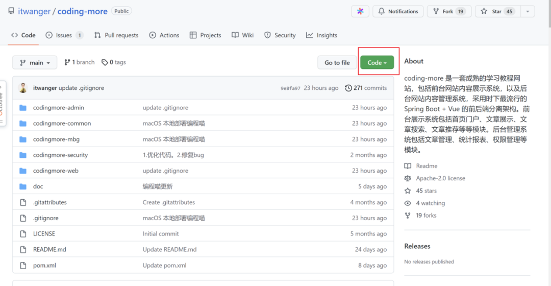Open the codingmore-admin folder
The height and width of the screenshot is (286, 551).
(x=58, y=108)
